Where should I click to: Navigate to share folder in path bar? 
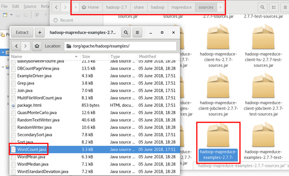(x=139, y=7)
